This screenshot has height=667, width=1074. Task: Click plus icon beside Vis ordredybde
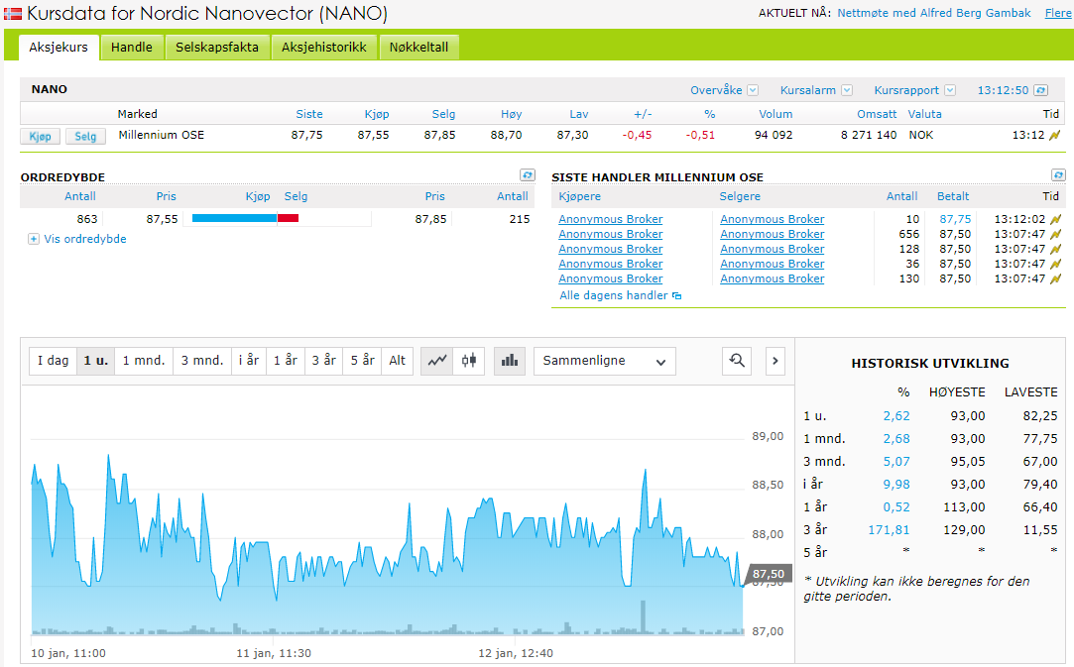point(33,239)
